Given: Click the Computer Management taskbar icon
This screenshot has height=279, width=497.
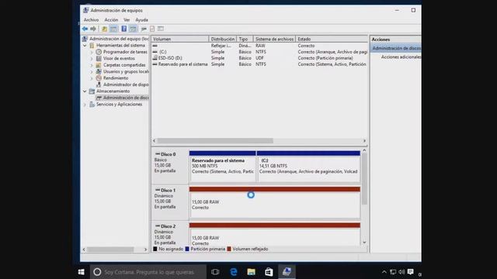Looking at the screenshot, I should [x=287, y=272].
